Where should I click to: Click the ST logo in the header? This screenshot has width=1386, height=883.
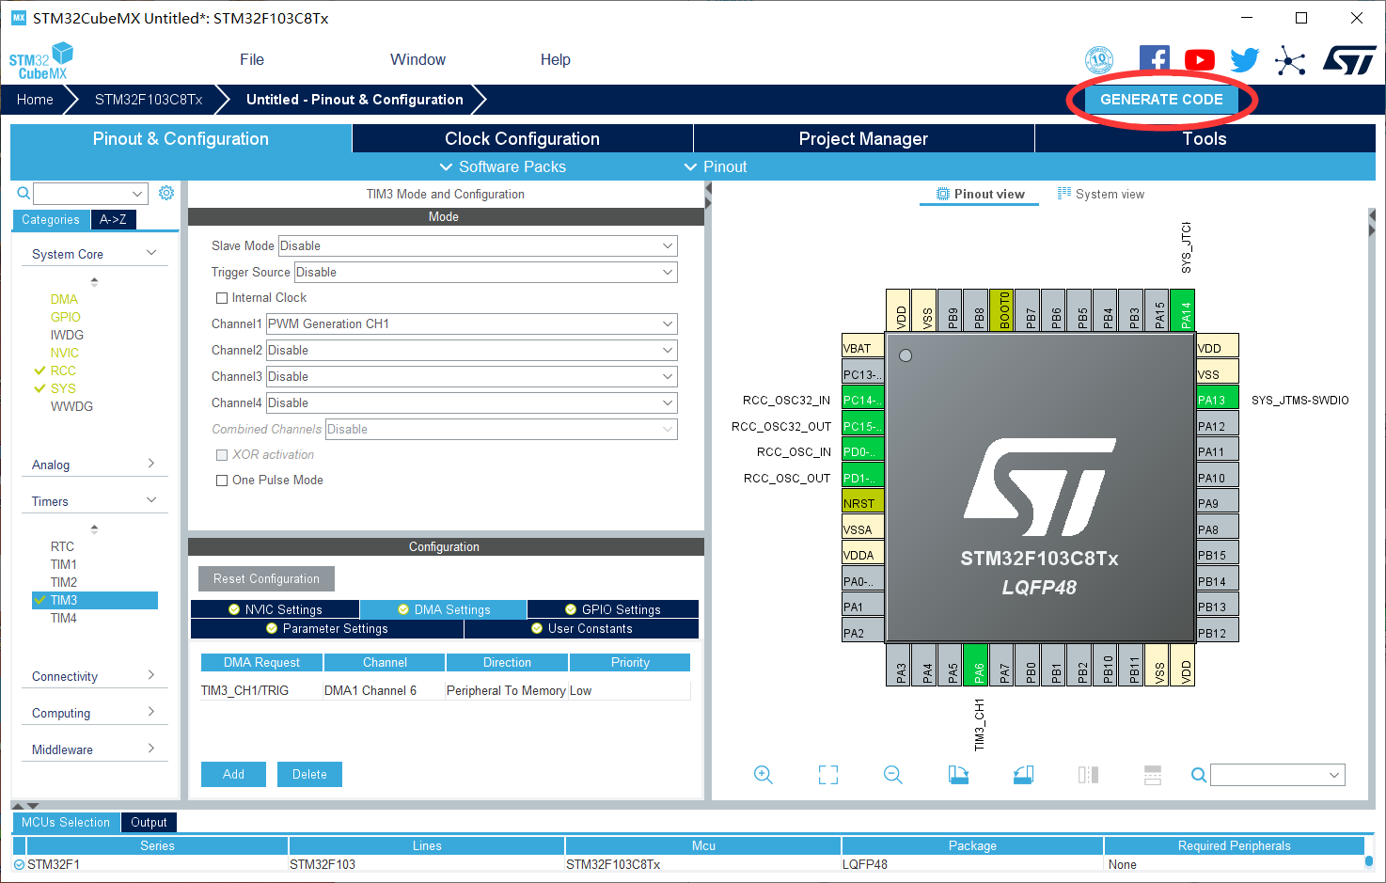(x=1349, y=60)
